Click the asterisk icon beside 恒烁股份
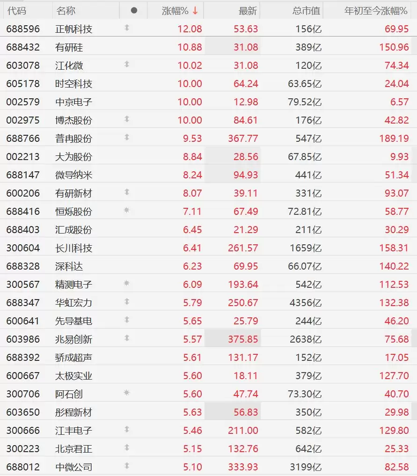This screenshot has height=476, width=417. [127, 210]
